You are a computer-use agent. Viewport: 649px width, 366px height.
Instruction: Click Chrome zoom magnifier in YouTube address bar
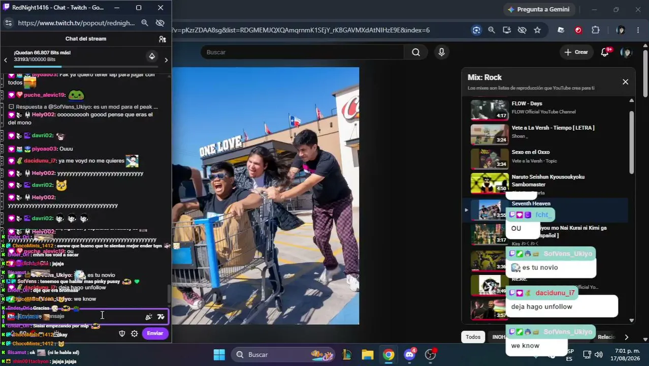pos(492,30)
